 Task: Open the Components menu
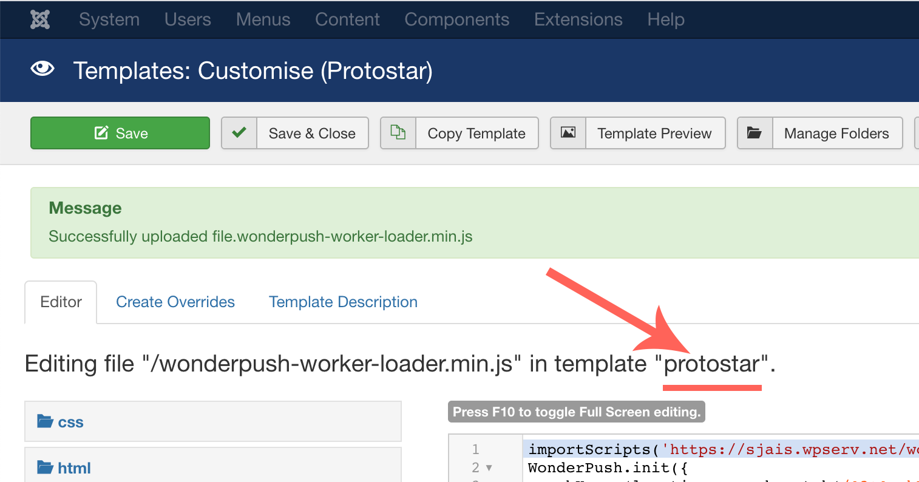pyautogui.click(x=457, y=19)
